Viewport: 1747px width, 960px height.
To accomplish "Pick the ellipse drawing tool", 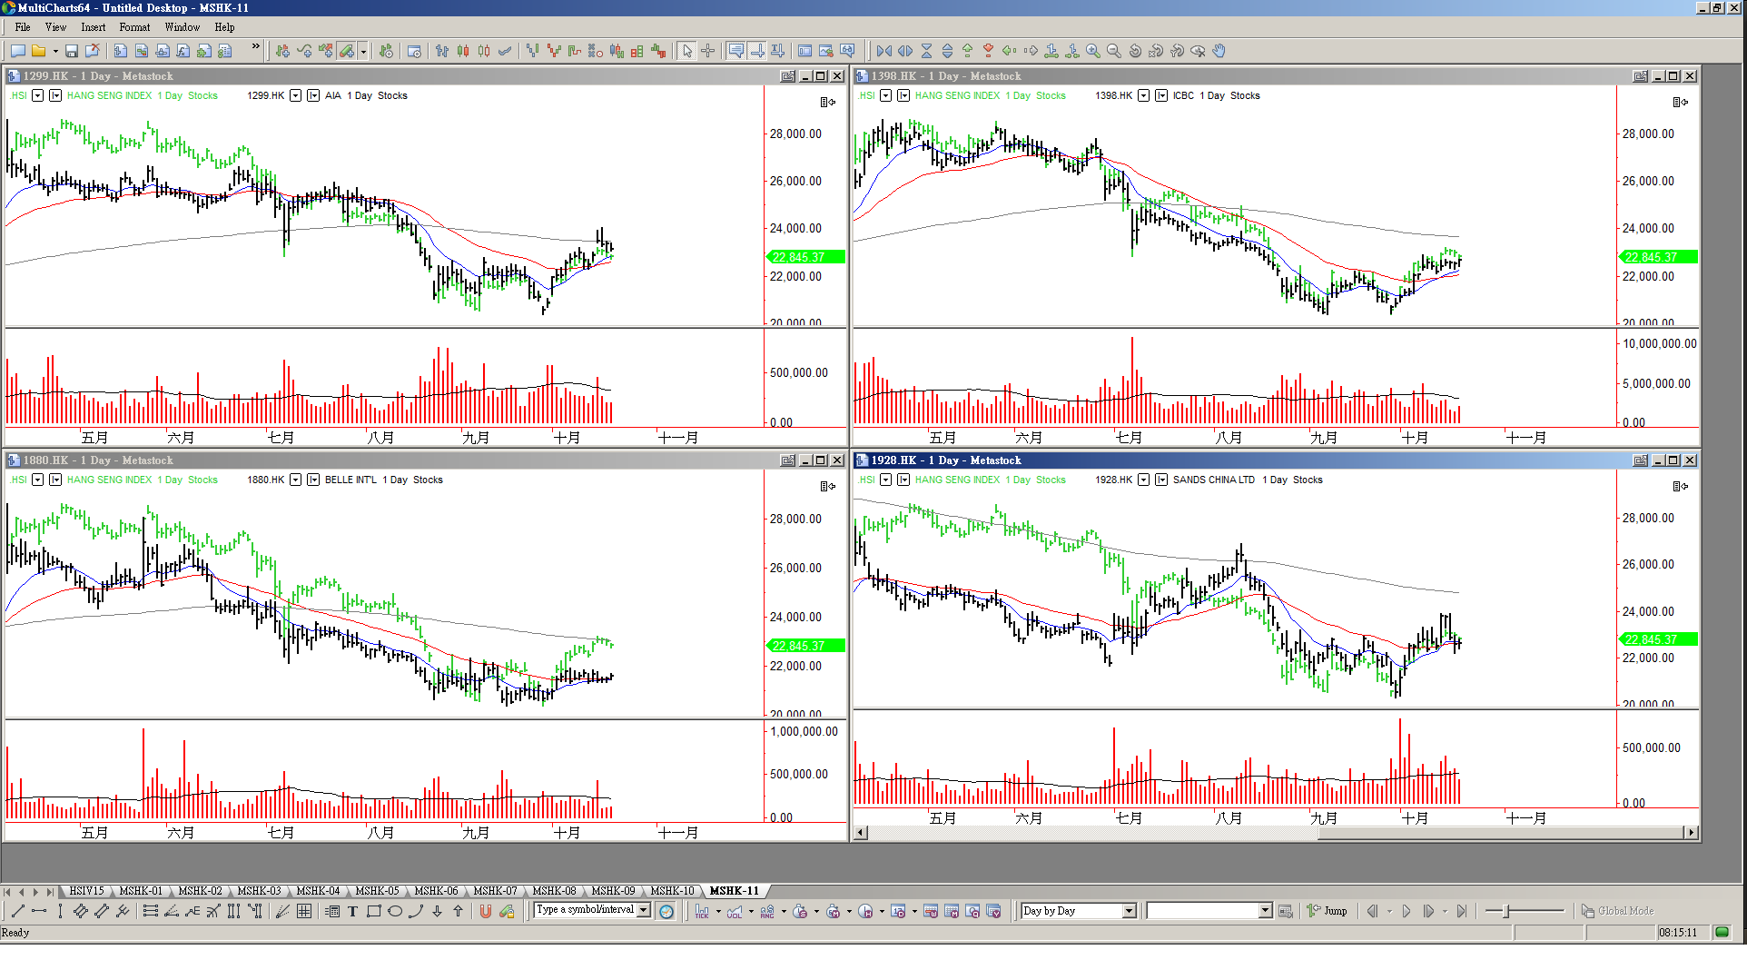I will point(395,911).
